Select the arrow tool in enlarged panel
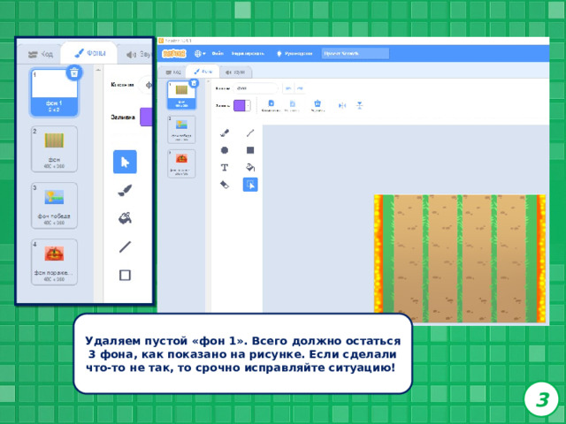The height and width of the screenshot is (424, 566). tap(125, 162)
